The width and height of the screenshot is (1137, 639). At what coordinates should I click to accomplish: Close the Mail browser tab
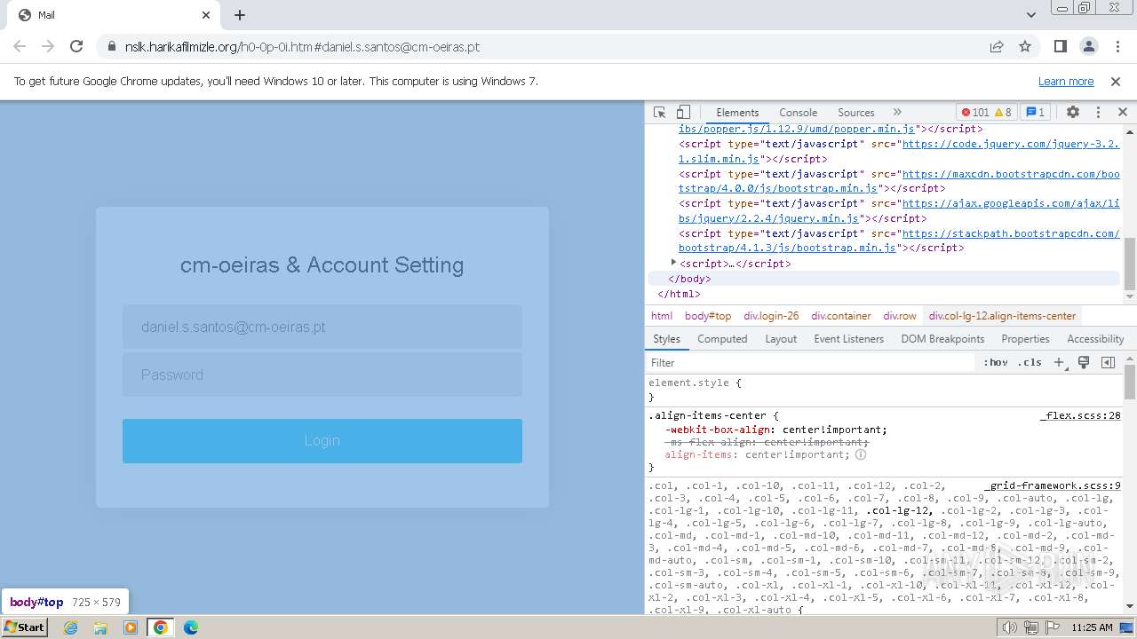click(x=206, y=15)
